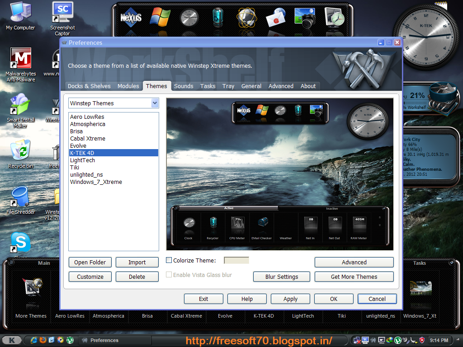Open the Winstep Themes dropdown

pos(156,103)
